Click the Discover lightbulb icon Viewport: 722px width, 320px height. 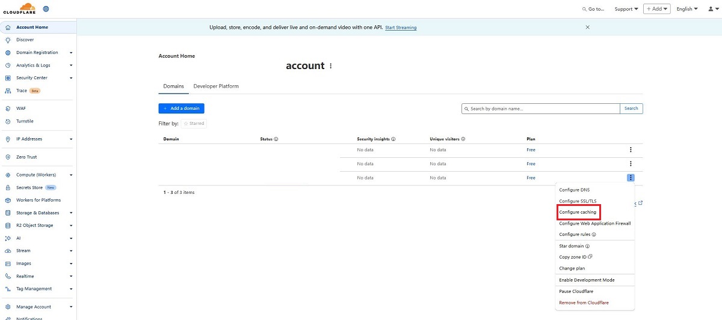tap(8, 40)
